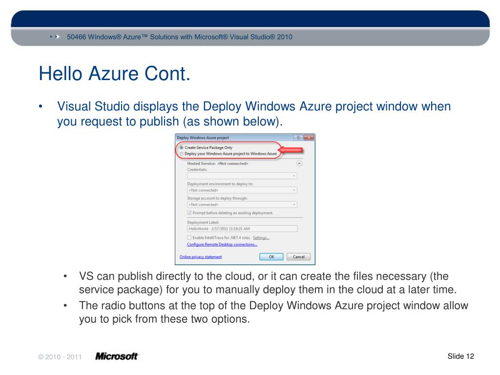Close the Deploy Windows Azure project dialog
This screenshot has width=500, height=375.
tap(309, 138)
